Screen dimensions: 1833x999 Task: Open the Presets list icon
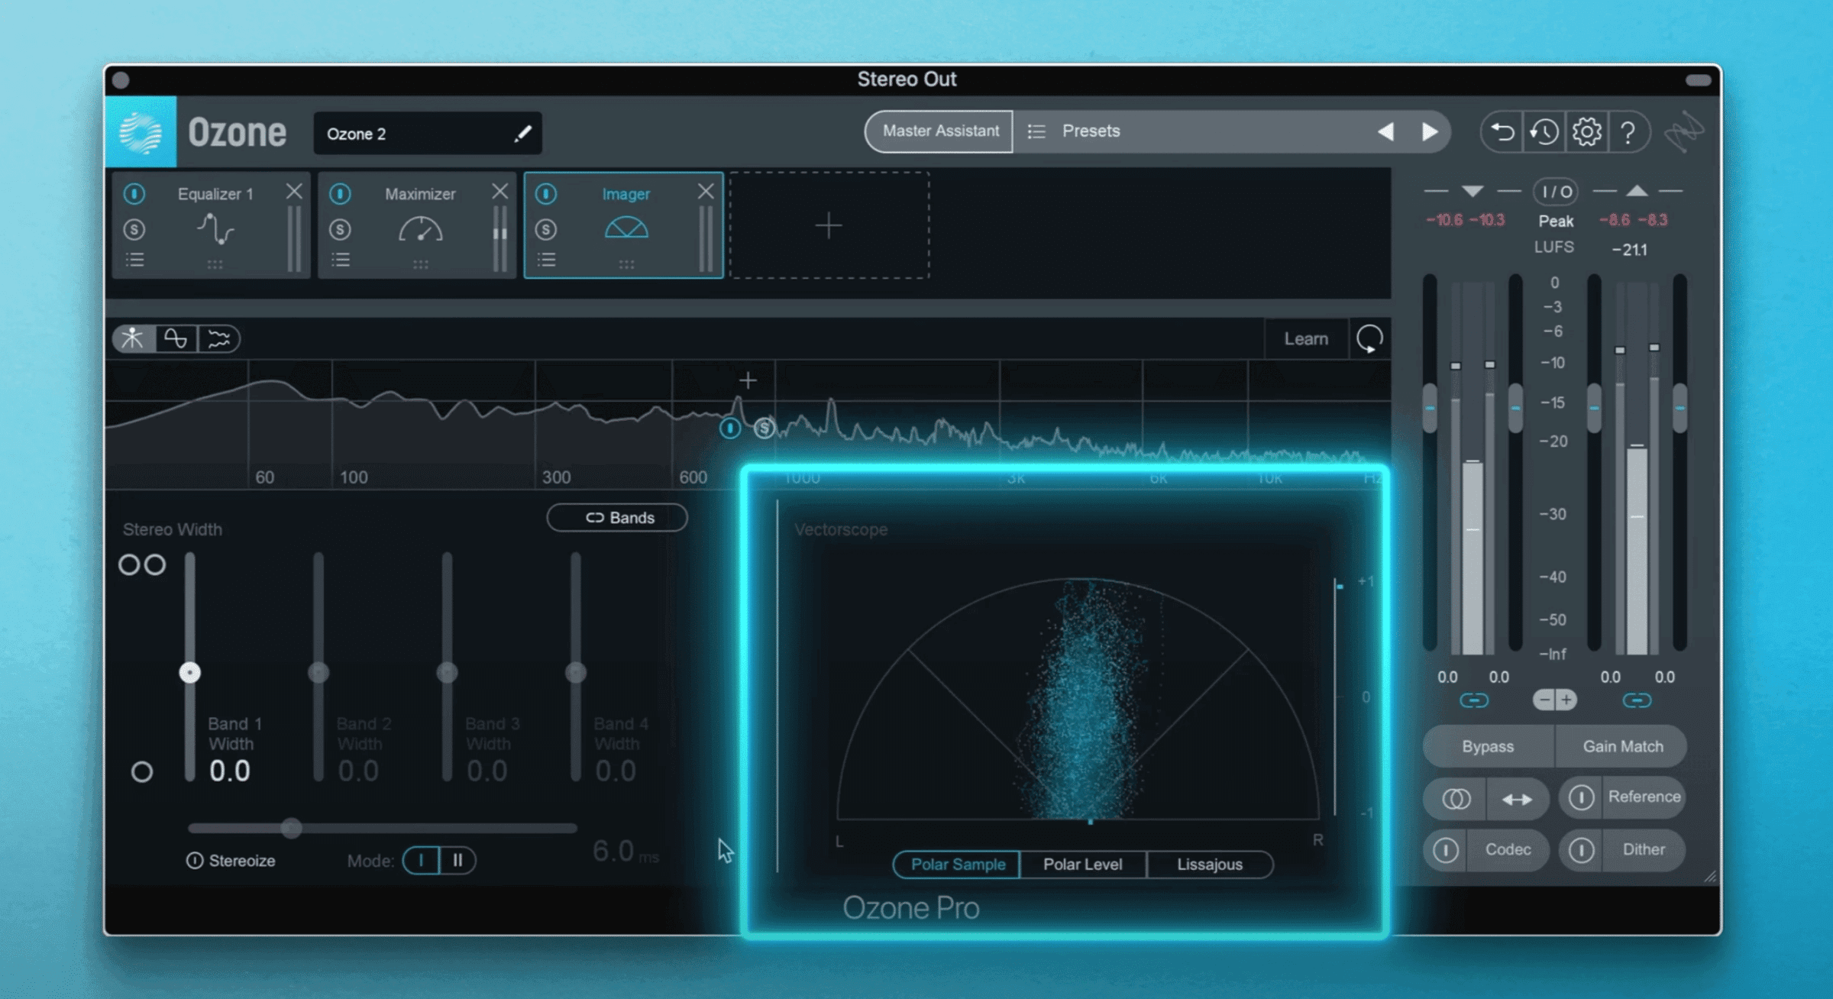(x=1036, y=131)
